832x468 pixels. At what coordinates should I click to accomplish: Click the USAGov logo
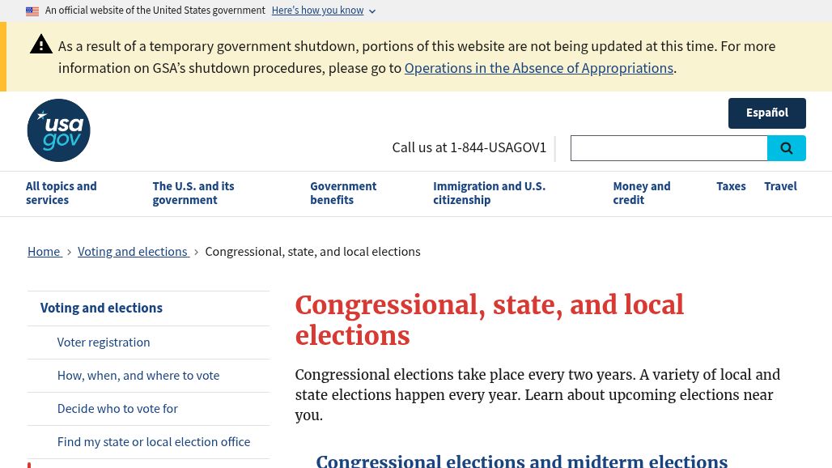[x=58, y=130]
